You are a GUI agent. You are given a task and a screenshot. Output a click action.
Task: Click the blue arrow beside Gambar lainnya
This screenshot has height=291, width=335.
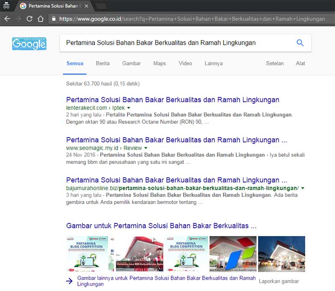(69, 281)
